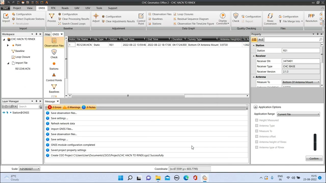Open the Display Controller dropdown
This screenshot has width=326, height=183.
pyautogui.click(x=223, y=19)
